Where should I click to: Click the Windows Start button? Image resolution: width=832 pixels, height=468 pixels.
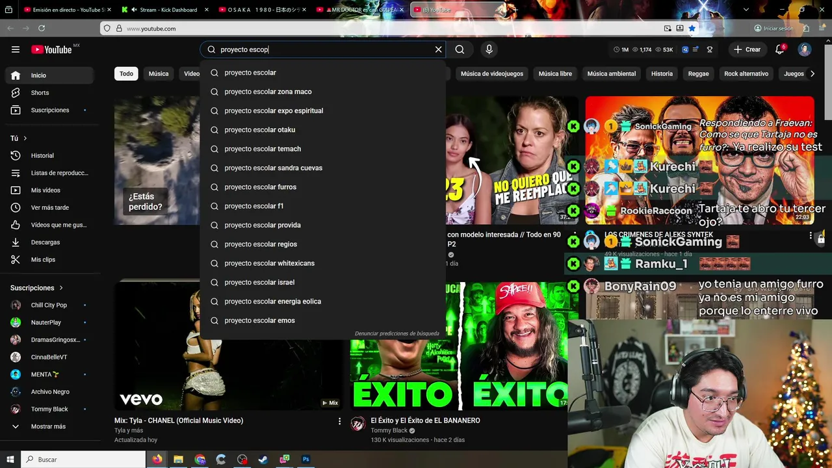click(x=10, y=460)
